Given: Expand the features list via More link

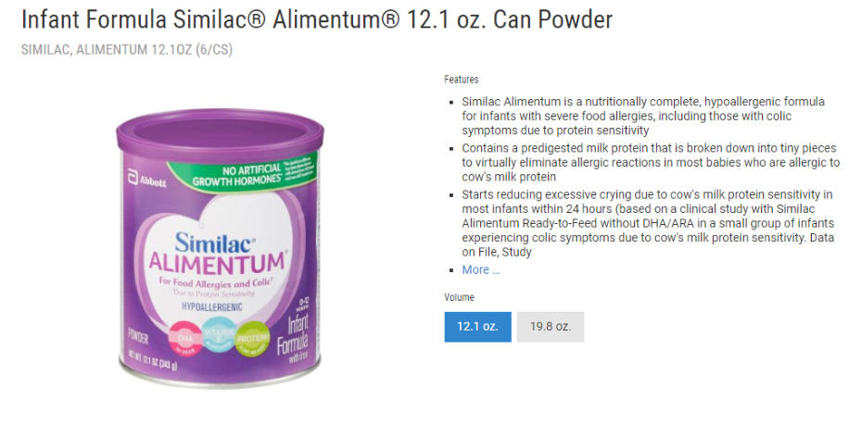Looking at the screenshot, I should pyautogui.click(x=480, y=269).
